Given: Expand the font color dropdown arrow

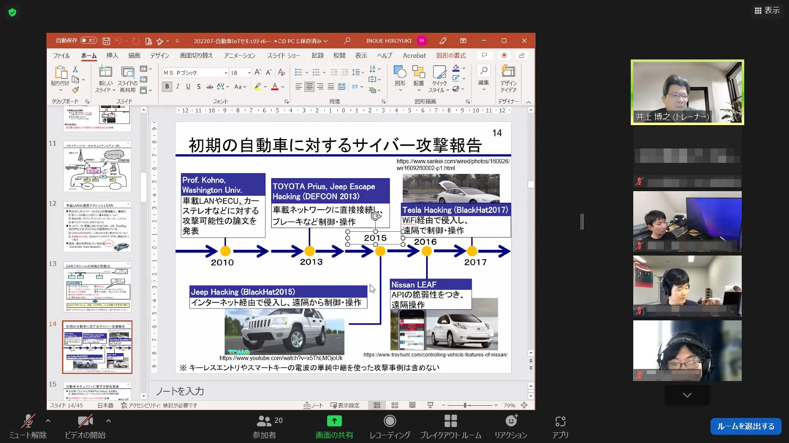Looking at the screenshot, I should point(283,87).
